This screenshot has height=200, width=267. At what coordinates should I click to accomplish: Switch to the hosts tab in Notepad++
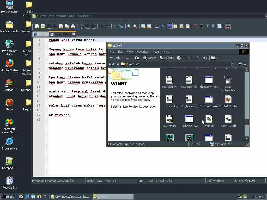point(41,34)
